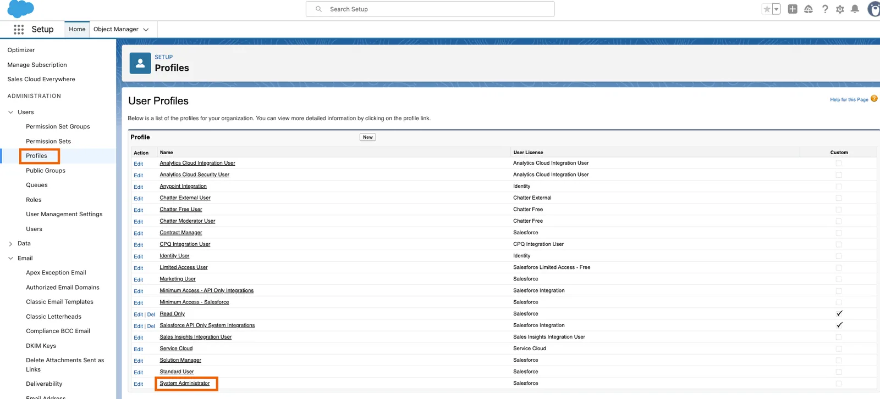Open the help question mark icon
880x399 pixels.
[x=825, y=9]
